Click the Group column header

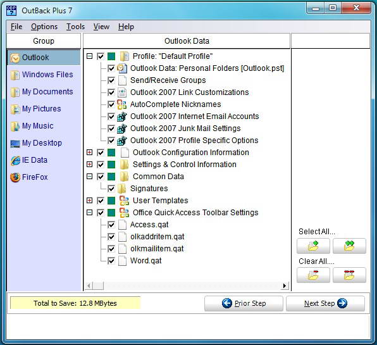(x=44, y=41)
